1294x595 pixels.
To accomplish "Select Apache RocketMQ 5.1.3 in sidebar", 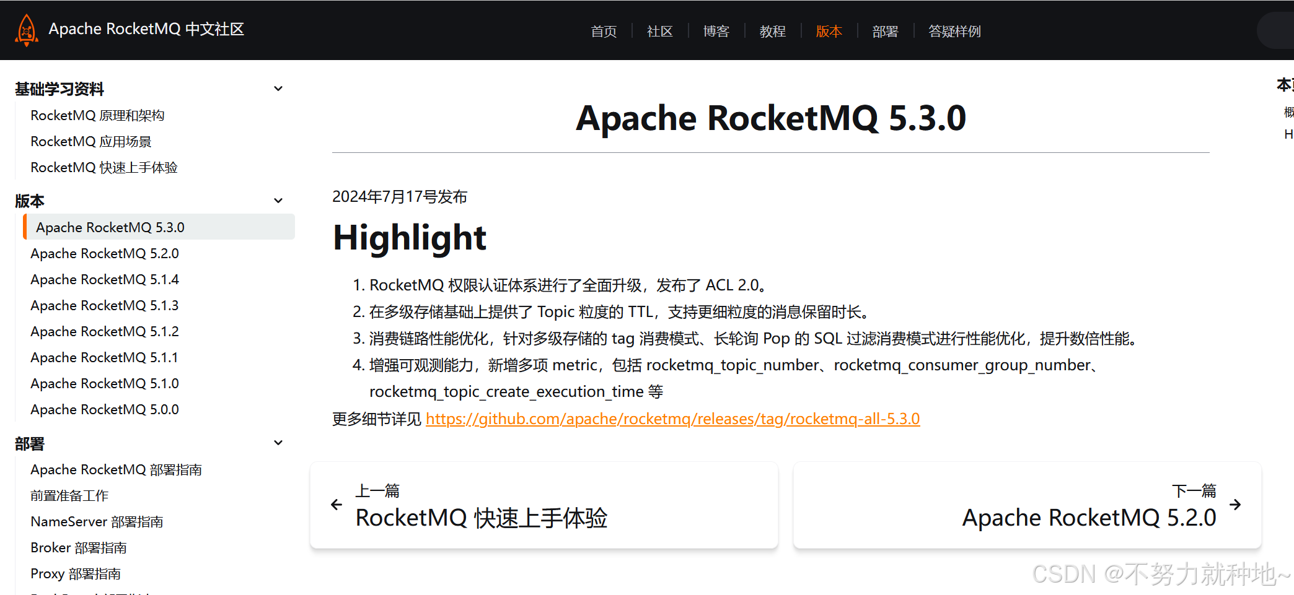I will [x=105, y=306].
